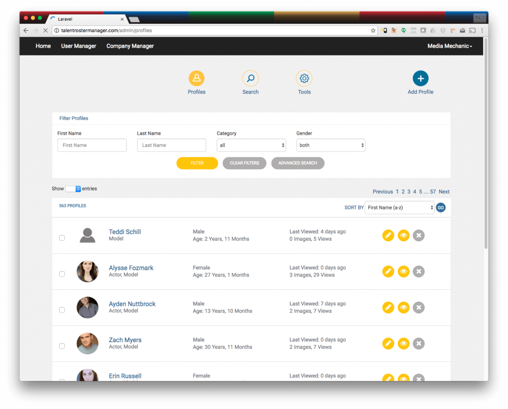The width and height of the screenshot is (508, 409).
Task: Edit Zach Myers via the pencil icon
Action: [x=388, y=343]
